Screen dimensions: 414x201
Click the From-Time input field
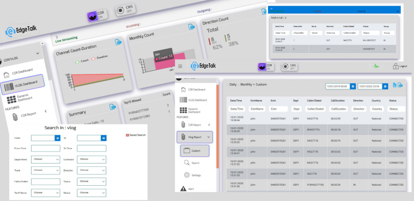(45, 149)
